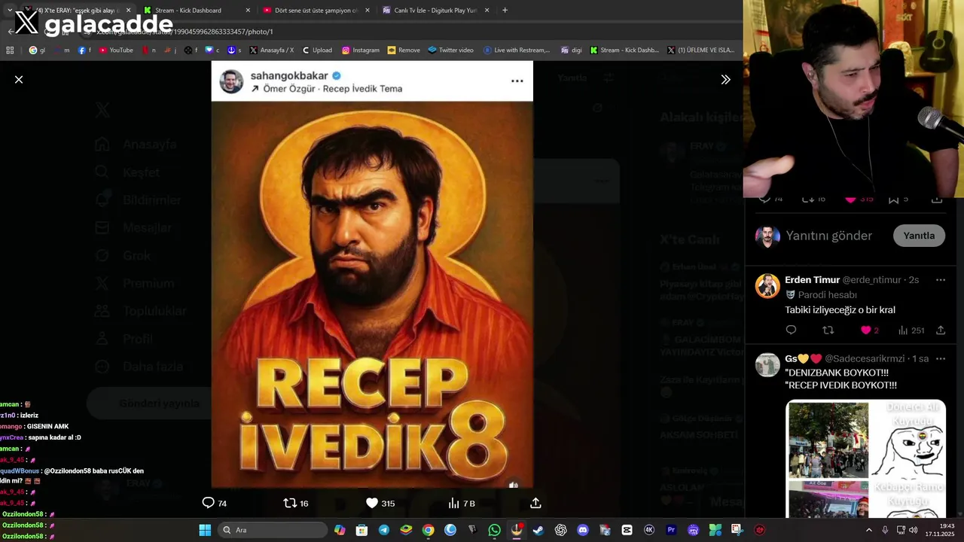Open the Instagram bookmark
This screenshot has height=542, width=964.
(361, 50)
